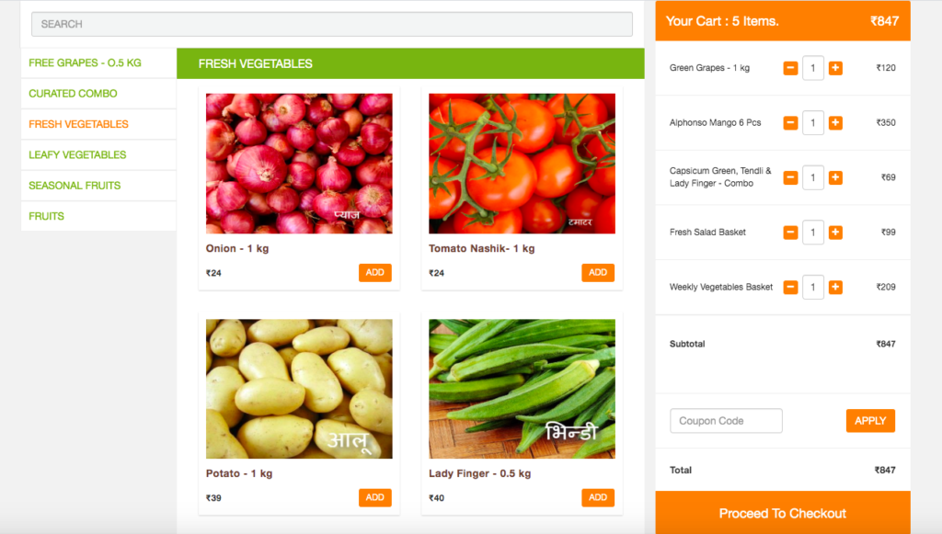Decrease Green Grapes quantity with minus icon
942x534 pixels.
pos(790,68)
